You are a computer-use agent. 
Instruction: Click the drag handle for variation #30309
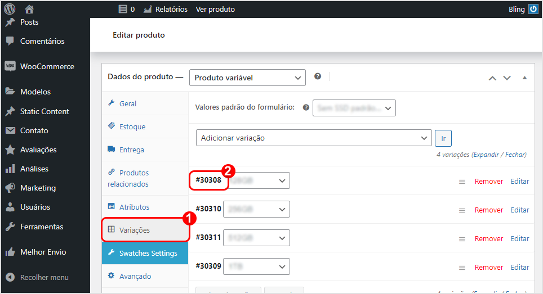[x=462, y=268]
